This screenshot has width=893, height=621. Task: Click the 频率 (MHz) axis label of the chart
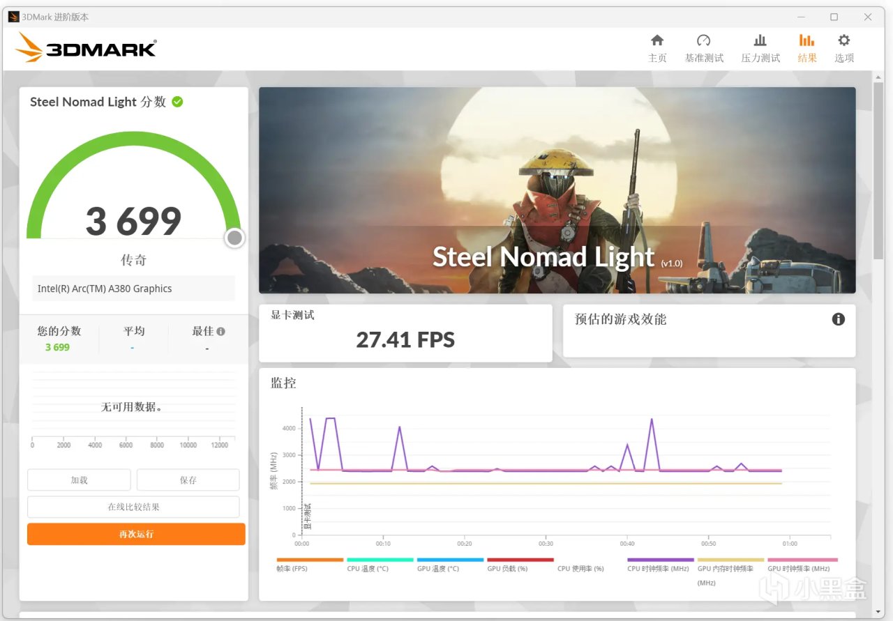pos(274,470)
